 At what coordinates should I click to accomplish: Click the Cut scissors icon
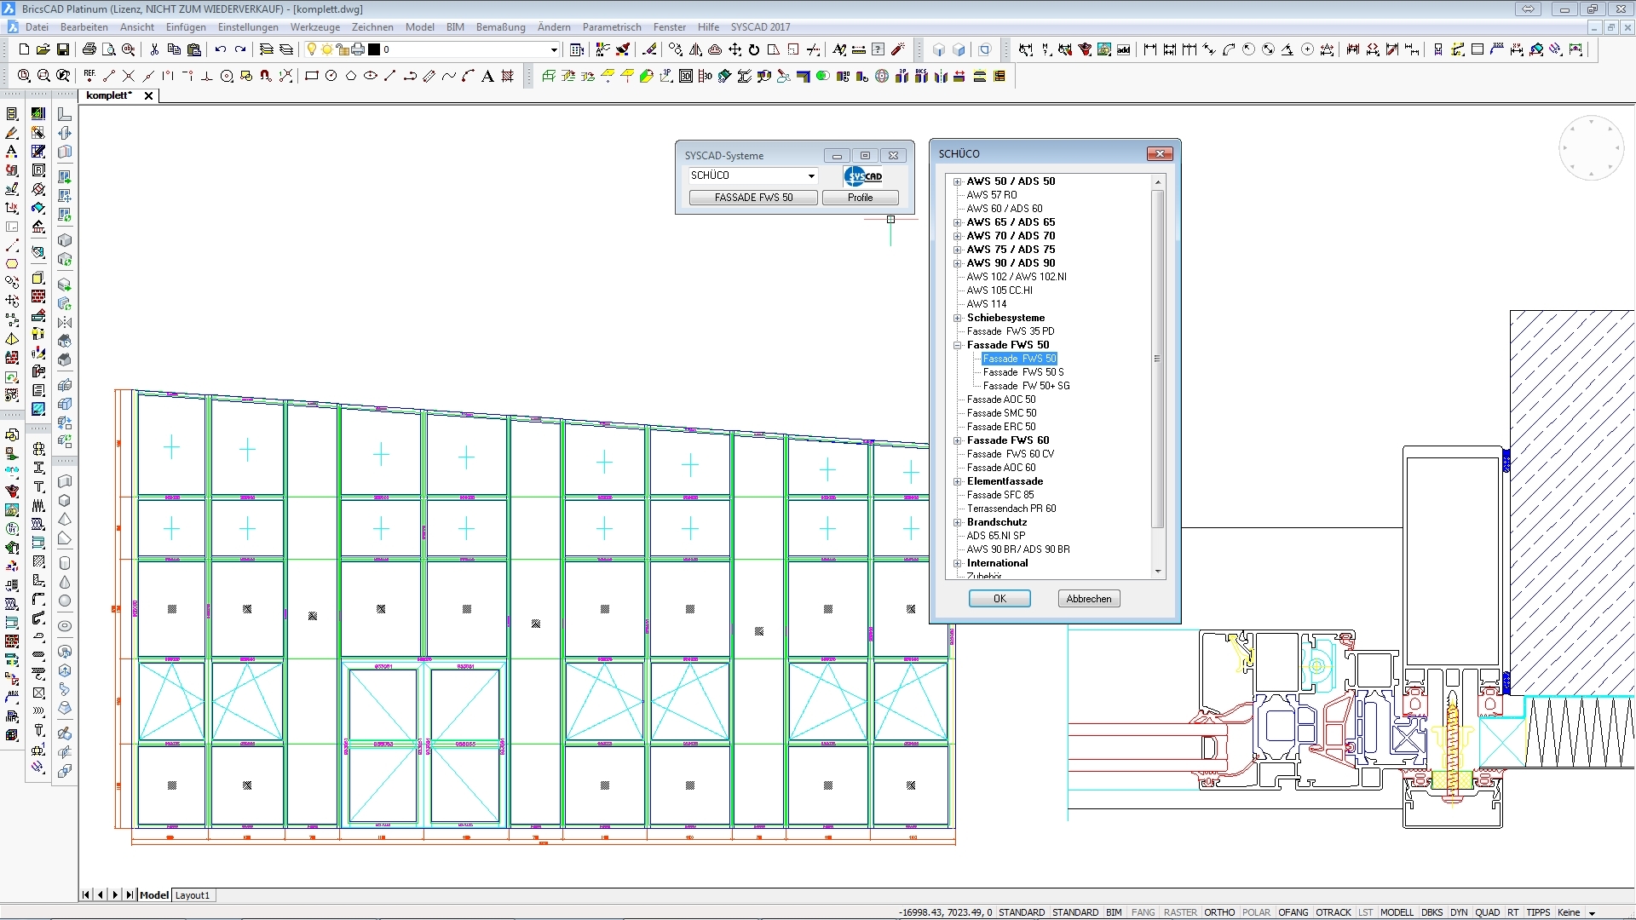click(154, 49)
